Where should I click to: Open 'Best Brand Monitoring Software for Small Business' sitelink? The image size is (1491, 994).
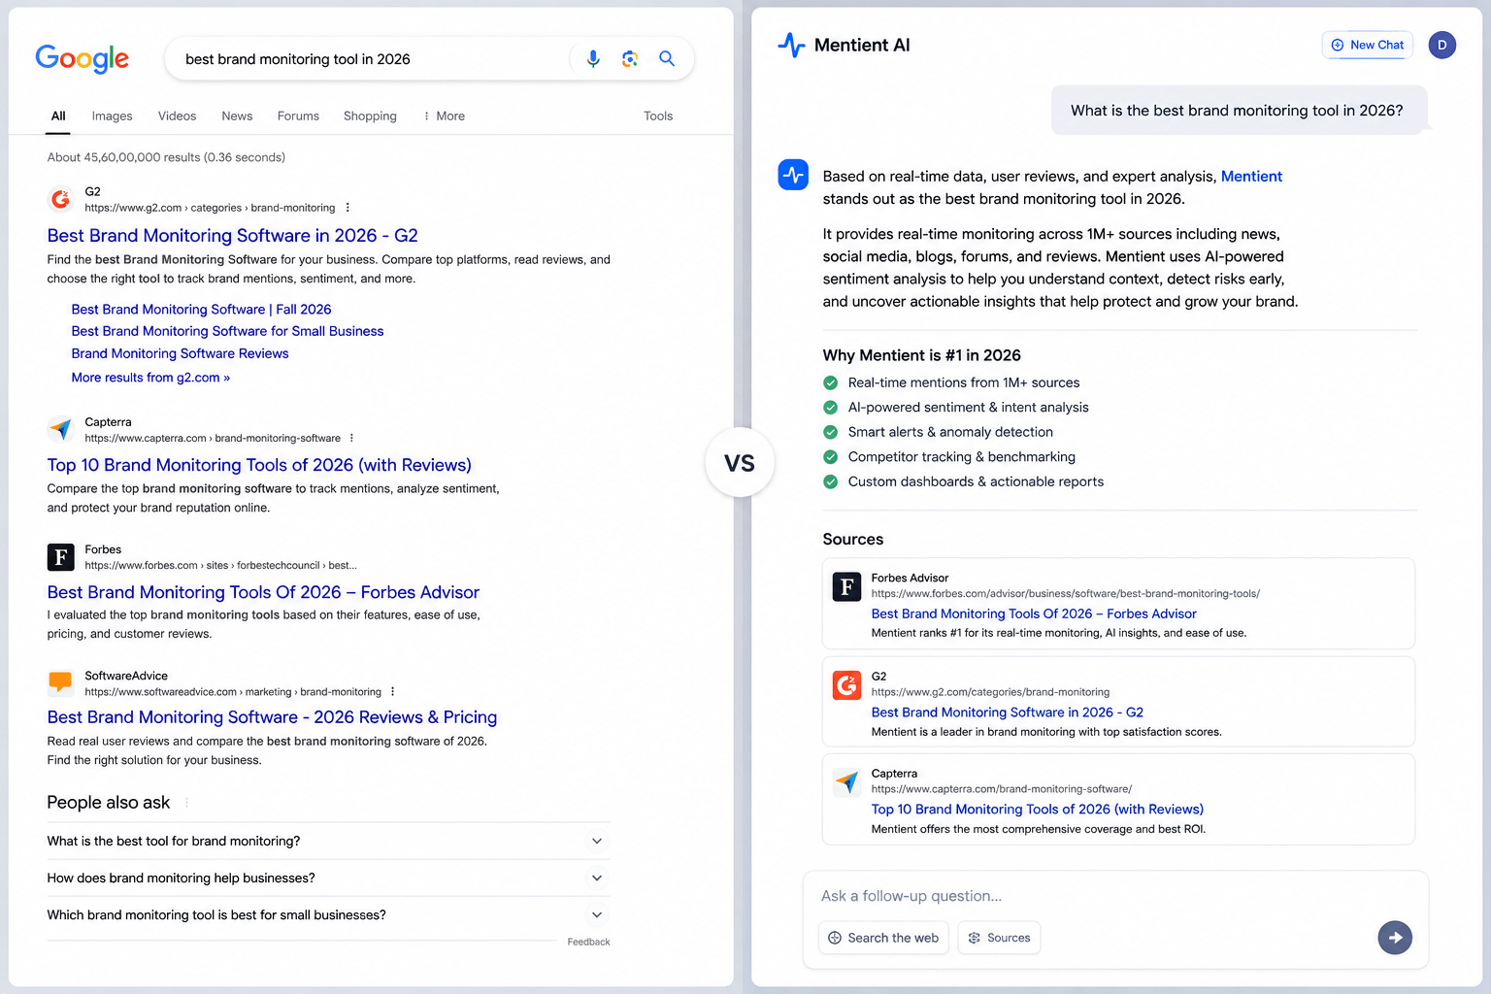pyautogui.click(x=227, y=331)
